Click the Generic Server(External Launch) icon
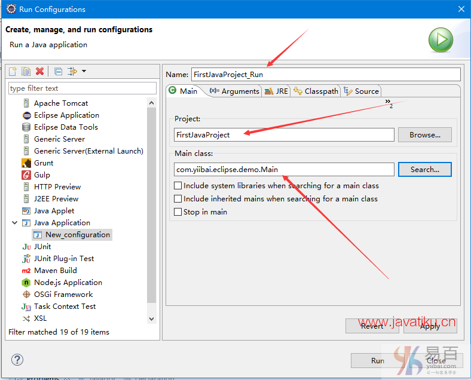471x380 pixels. (26, 151)
